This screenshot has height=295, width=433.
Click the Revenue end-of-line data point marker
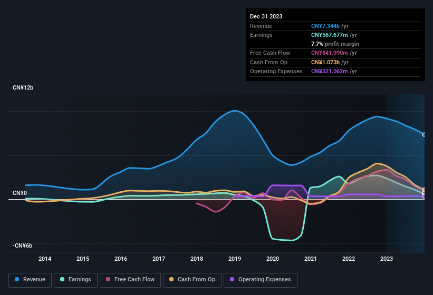424,134
